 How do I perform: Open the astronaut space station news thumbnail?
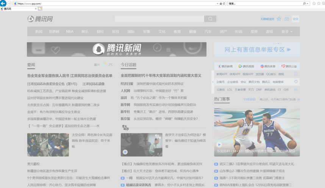(x=48, y=145)
